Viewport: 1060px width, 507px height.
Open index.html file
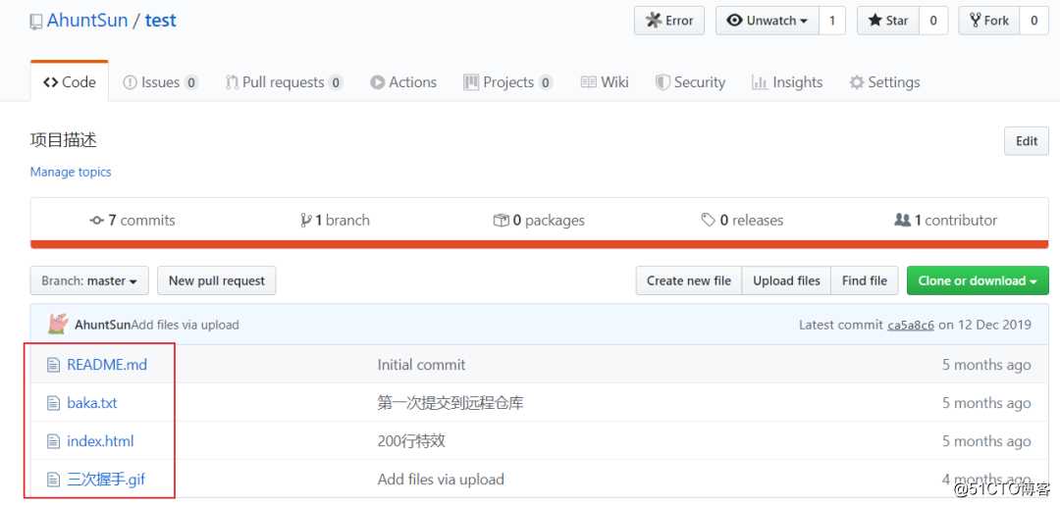(x=100, y=441)
